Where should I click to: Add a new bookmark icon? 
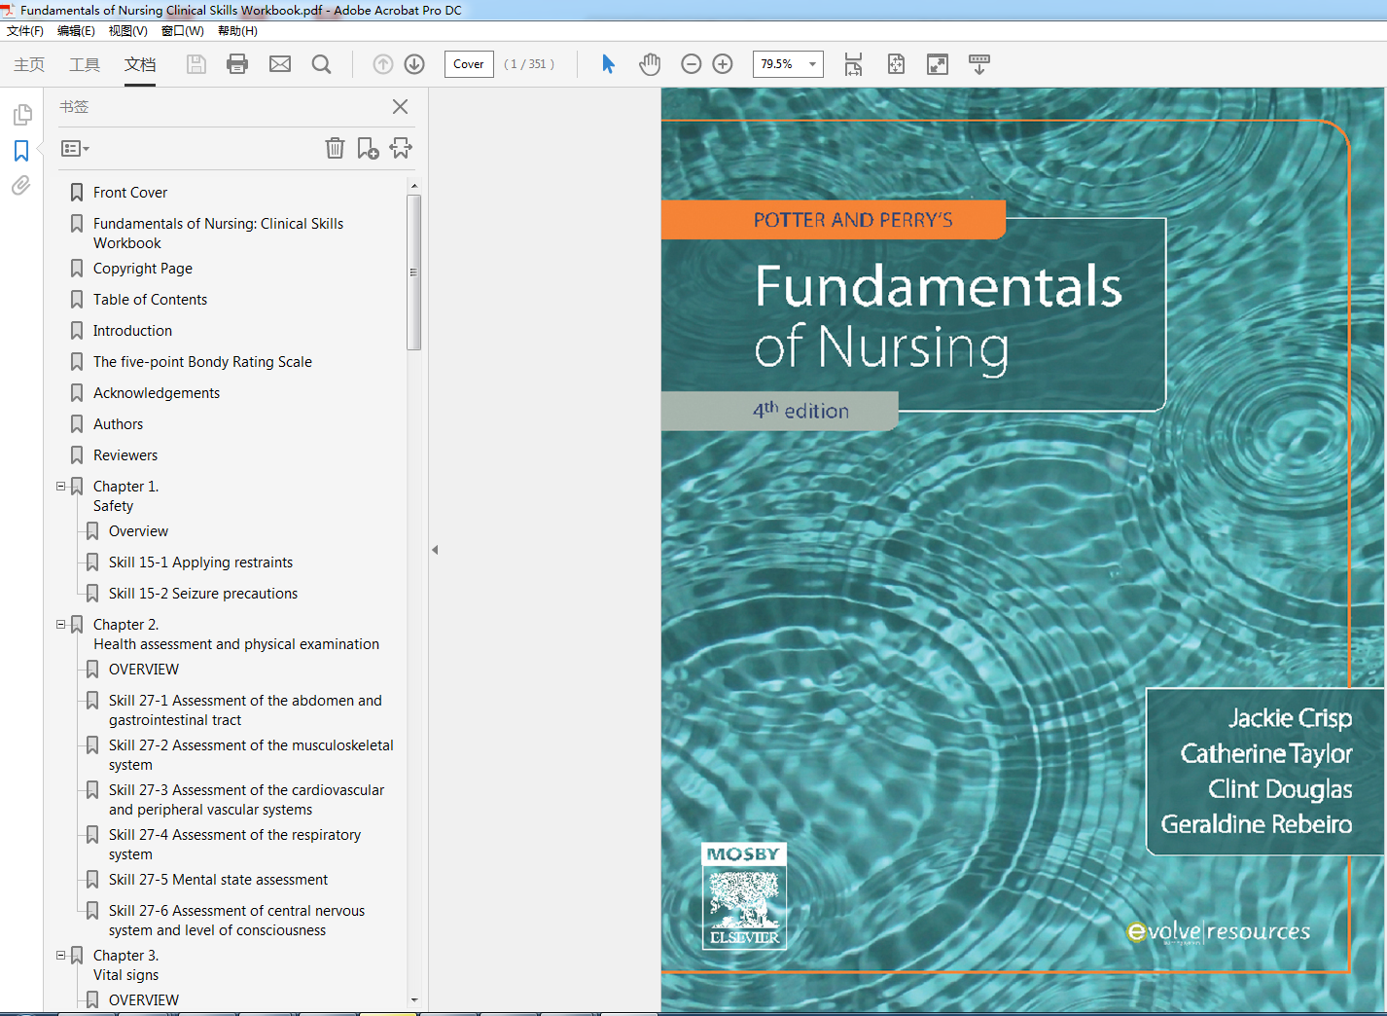(368, 148)
